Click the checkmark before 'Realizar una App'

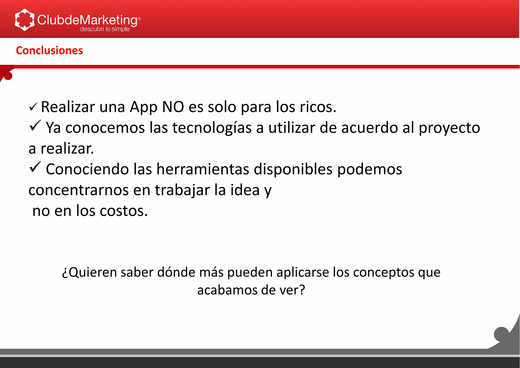(x=33, y=107)
